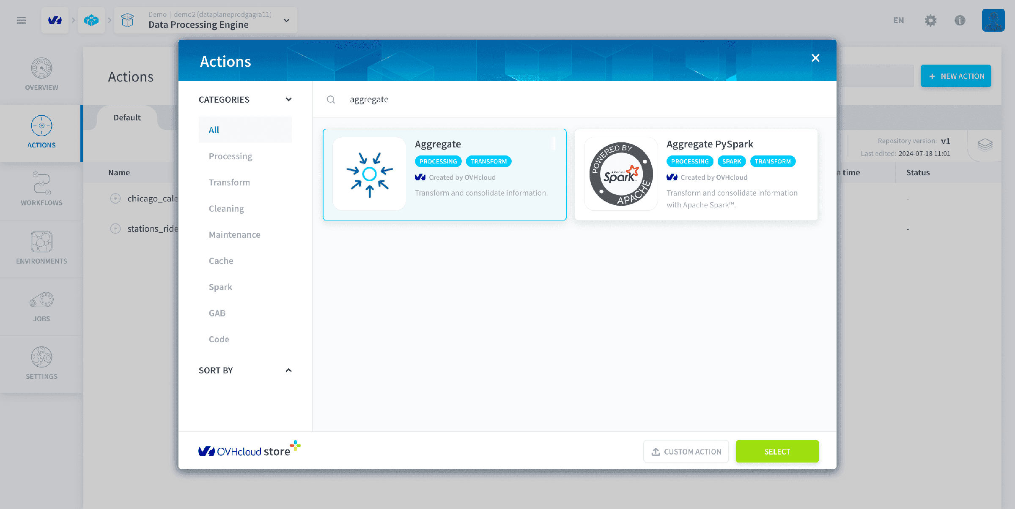
Task: Click TRANSFORM tag on Aggregate PySpark
Action: 773,161
